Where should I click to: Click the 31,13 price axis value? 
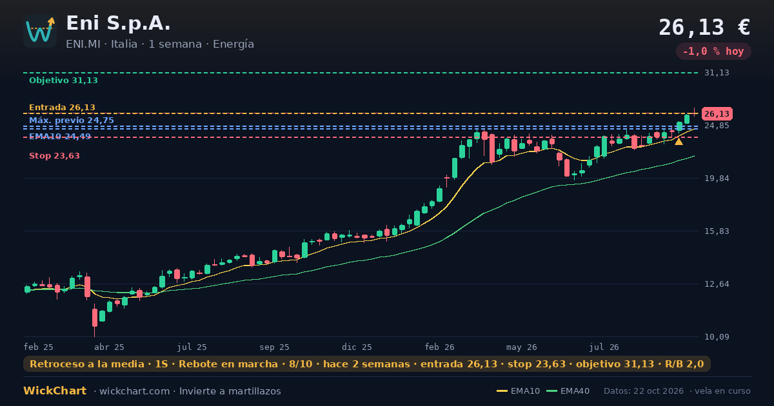[x=716, y=73]
